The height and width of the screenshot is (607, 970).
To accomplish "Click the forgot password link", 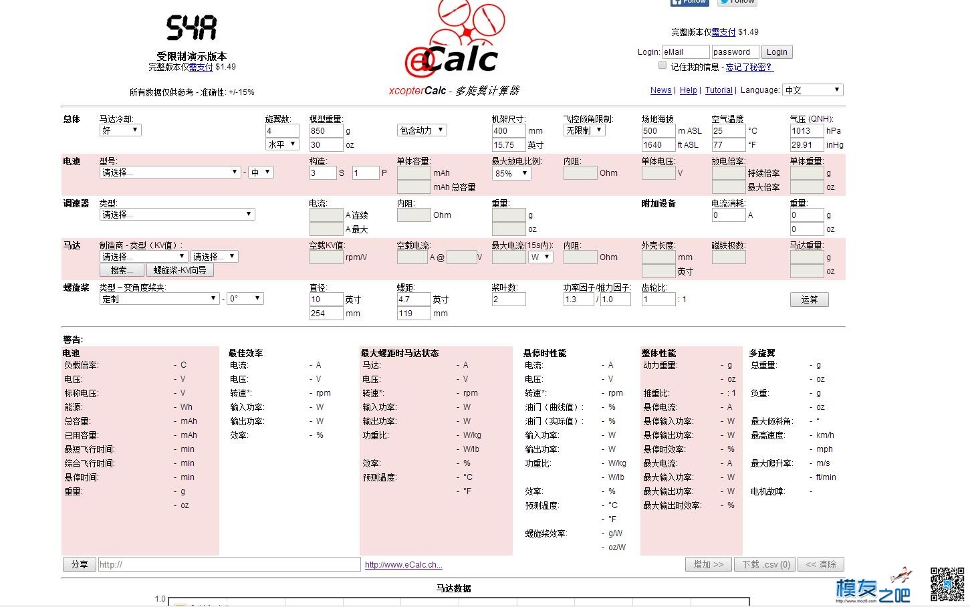I will [749, 67].
